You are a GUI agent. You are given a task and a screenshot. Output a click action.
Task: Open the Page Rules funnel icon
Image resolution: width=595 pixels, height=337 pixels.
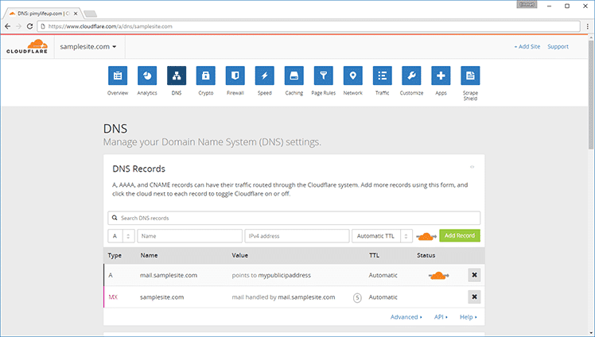(x=323, y=76)
